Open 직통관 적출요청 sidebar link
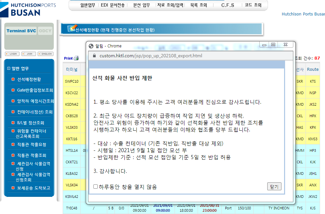325x214 pixels. pyautogui.click(x=32, y=144)
